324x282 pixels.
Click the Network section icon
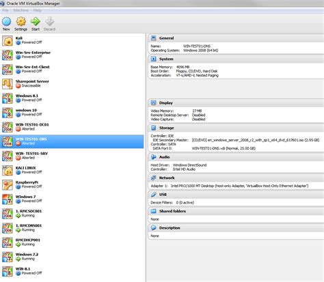(x=154, y=178)
